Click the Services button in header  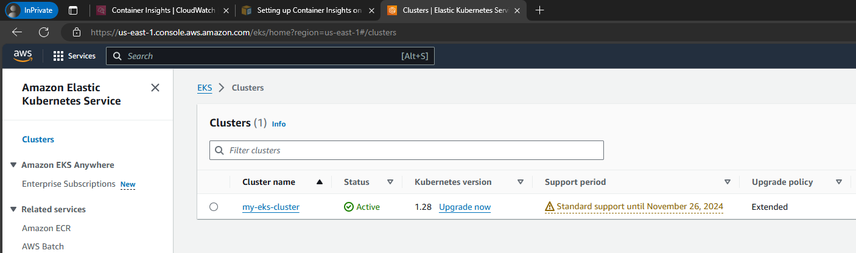(x=74, y=56)
